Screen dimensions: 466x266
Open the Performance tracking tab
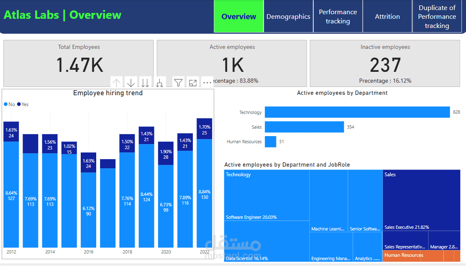pyautogui.click(x=338, y=16)
